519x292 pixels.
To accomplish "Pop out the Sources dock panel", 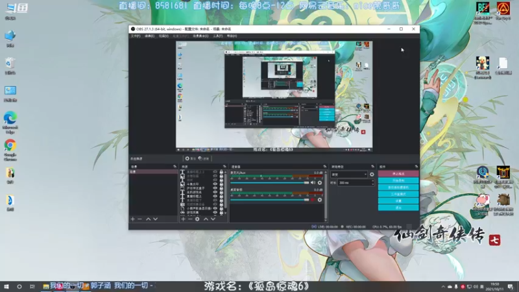I will tap(224, 167).
